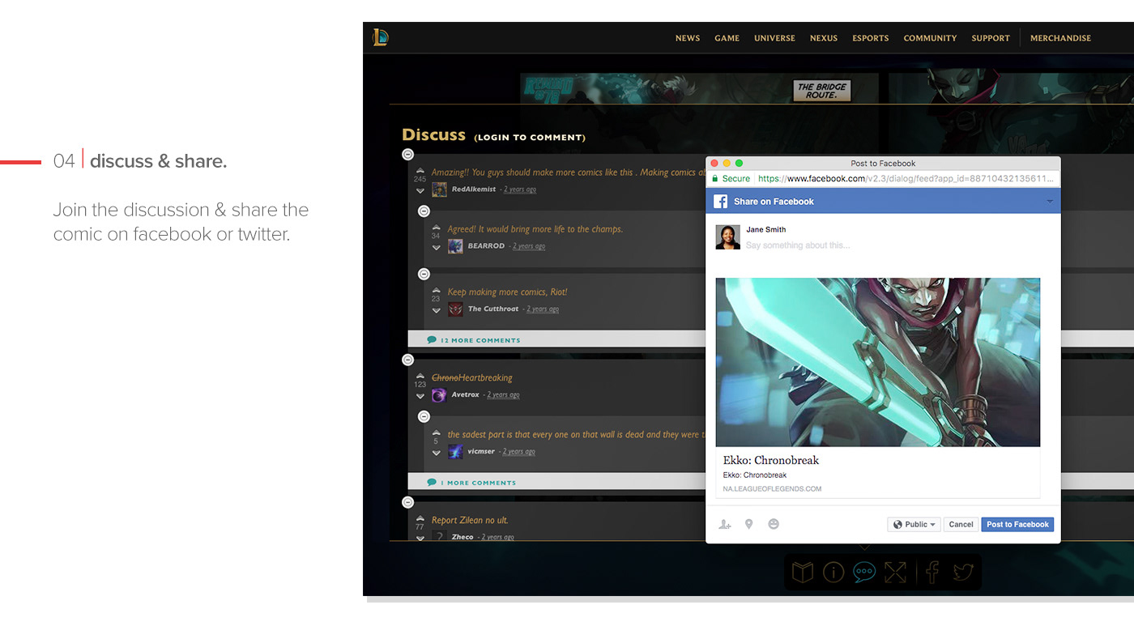This screenshot has width=1134, height=622.
Task: Expand 1 more comments
Action: [471, 483]
